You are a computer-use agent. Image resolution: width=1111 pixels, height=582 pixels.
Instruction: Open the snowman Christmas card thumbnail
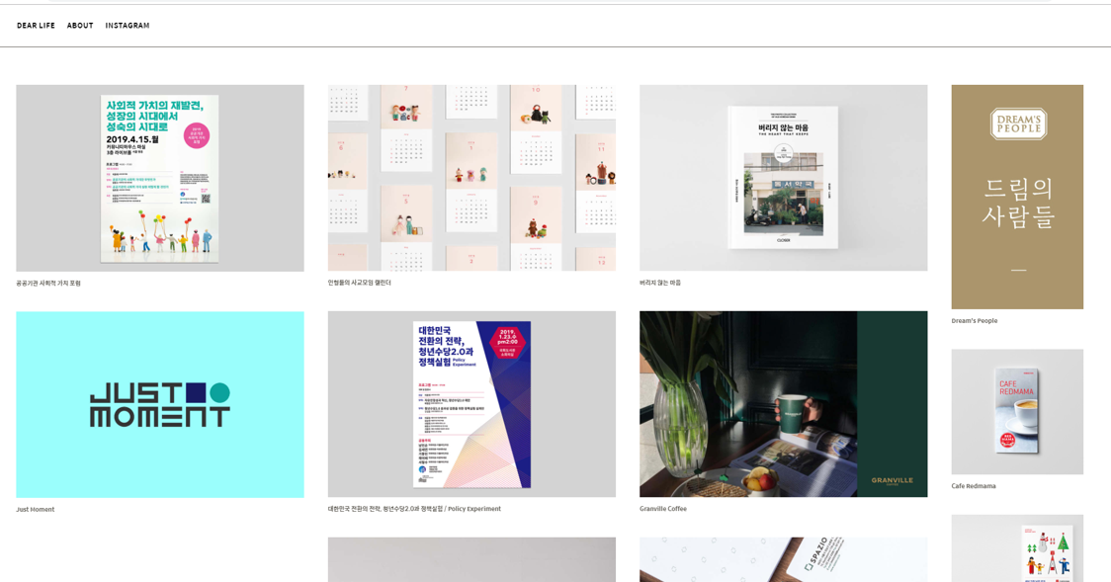click(1017, 548)
